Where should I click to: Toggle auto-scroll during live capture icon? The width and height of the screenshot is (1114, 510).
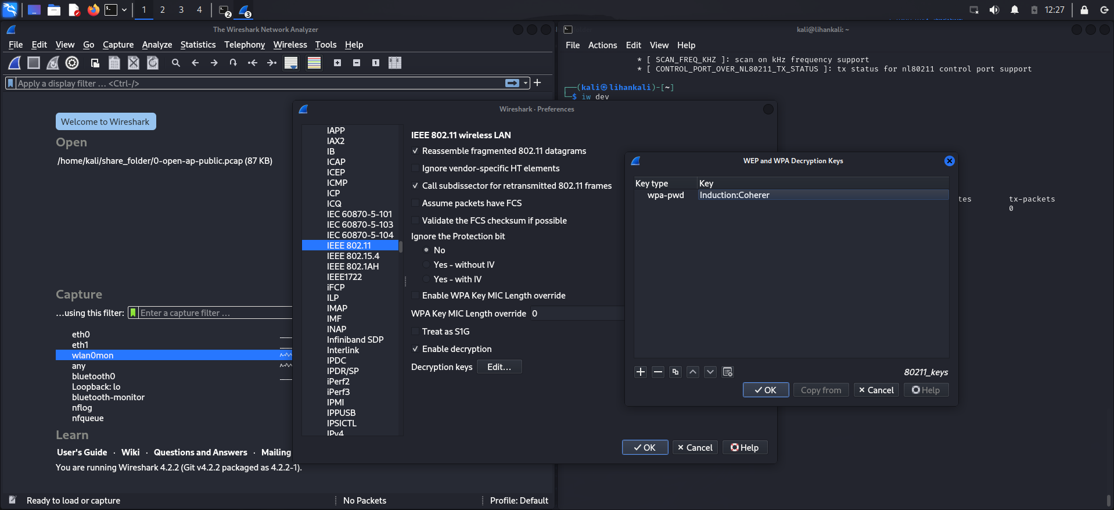291,63
